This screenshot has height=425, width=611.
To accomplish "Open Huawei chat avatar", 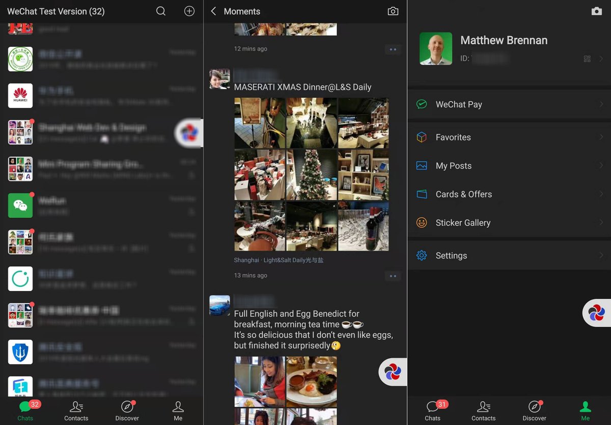I will pyautogui.click(x=20, y=96).
